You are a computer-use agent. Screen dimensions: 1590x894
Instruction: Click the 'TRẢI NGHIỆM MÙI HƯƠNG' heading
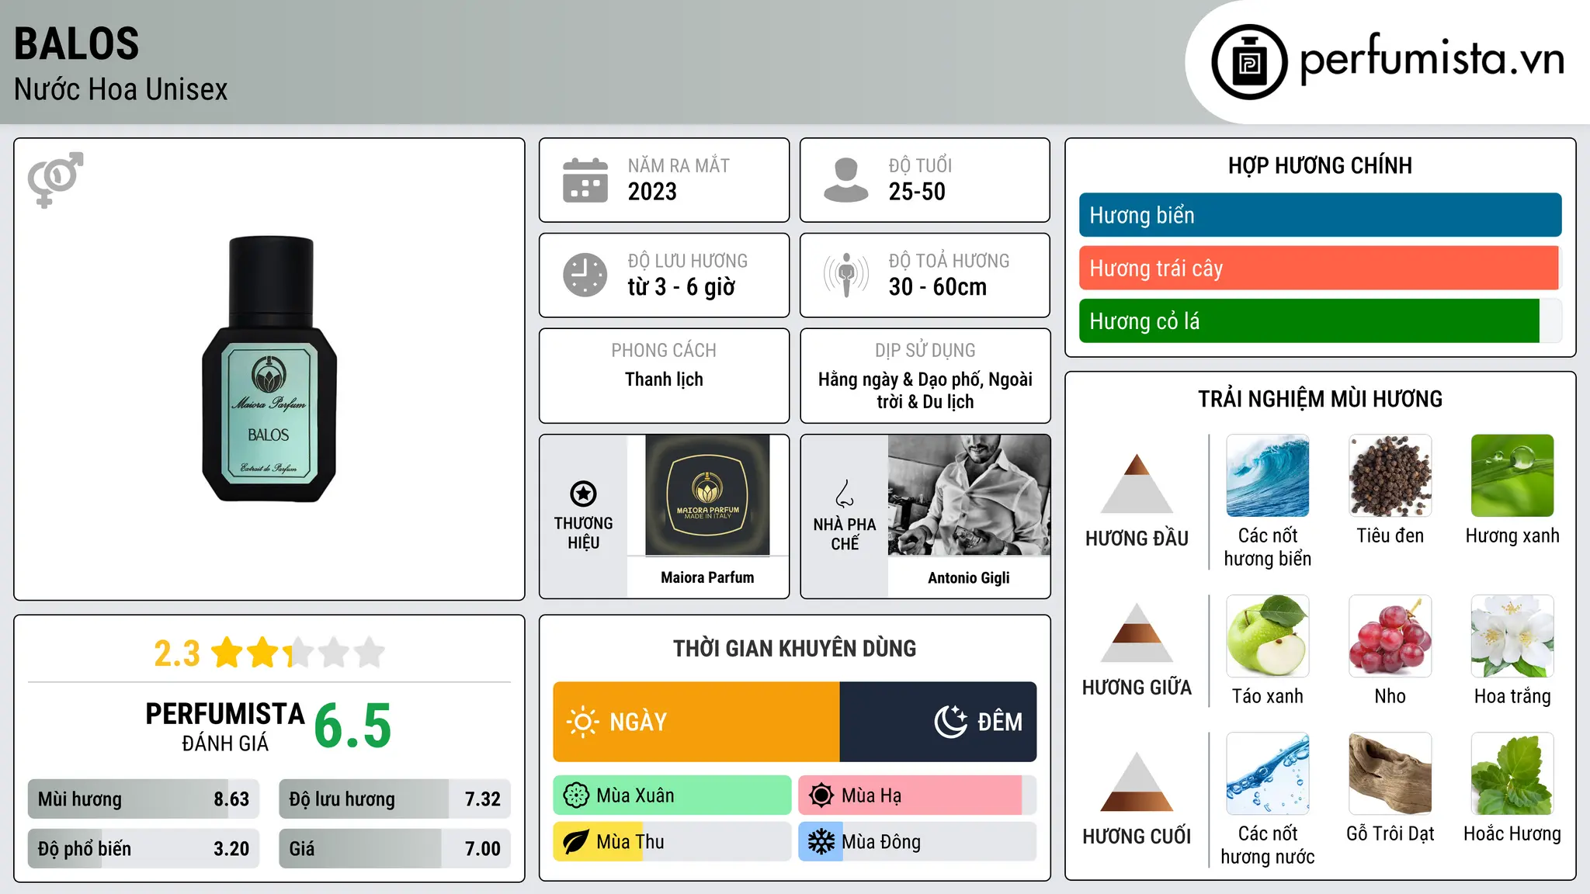click(1320, 399)
